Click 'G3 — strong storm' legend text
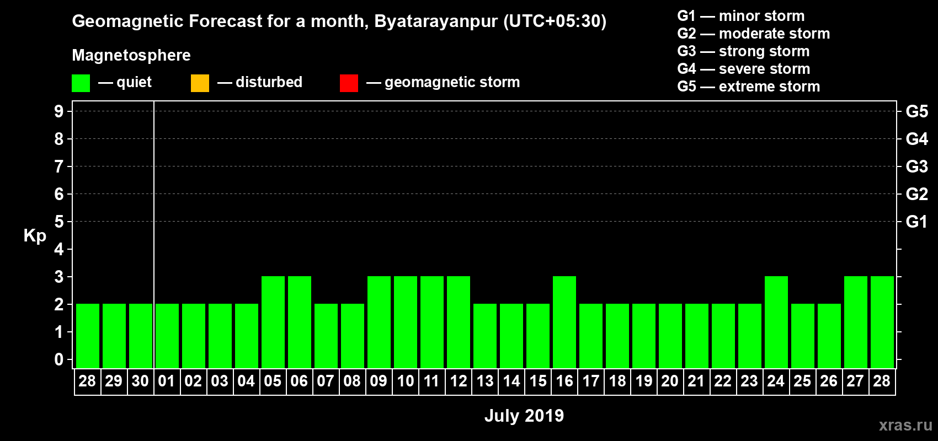 [743, 51]
